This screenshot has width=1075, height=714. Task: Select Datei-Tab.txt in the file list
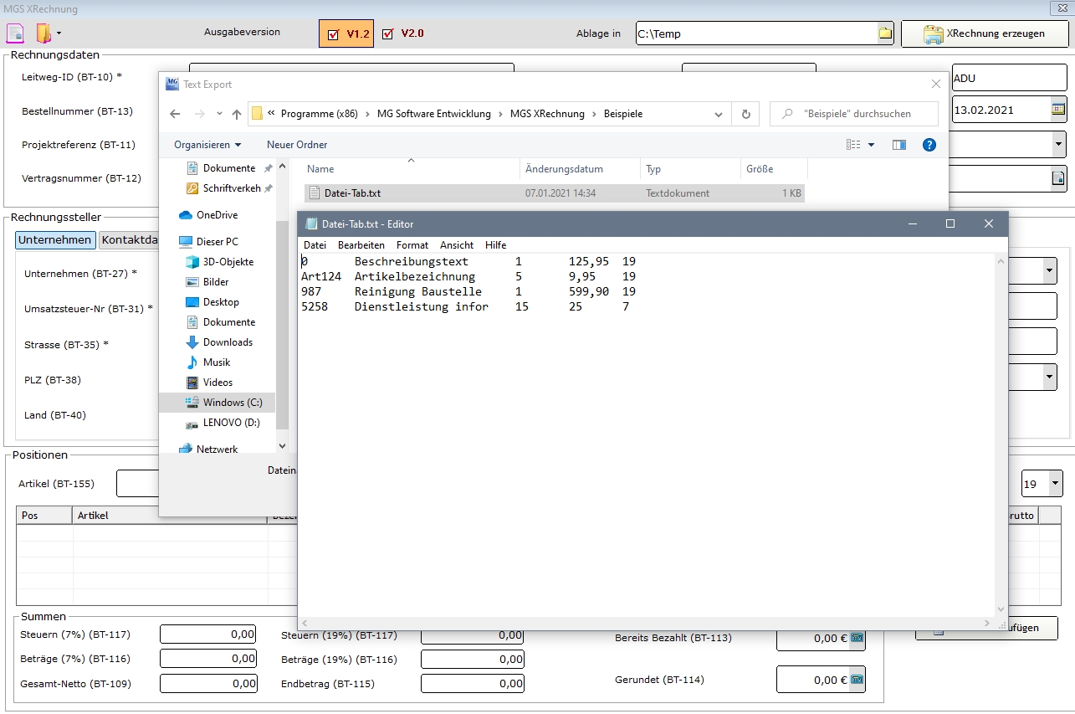352,193
